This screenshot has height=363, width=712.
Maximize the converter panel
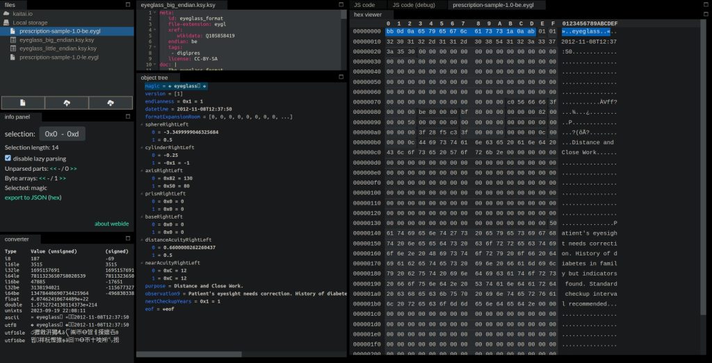coord(128,238)
